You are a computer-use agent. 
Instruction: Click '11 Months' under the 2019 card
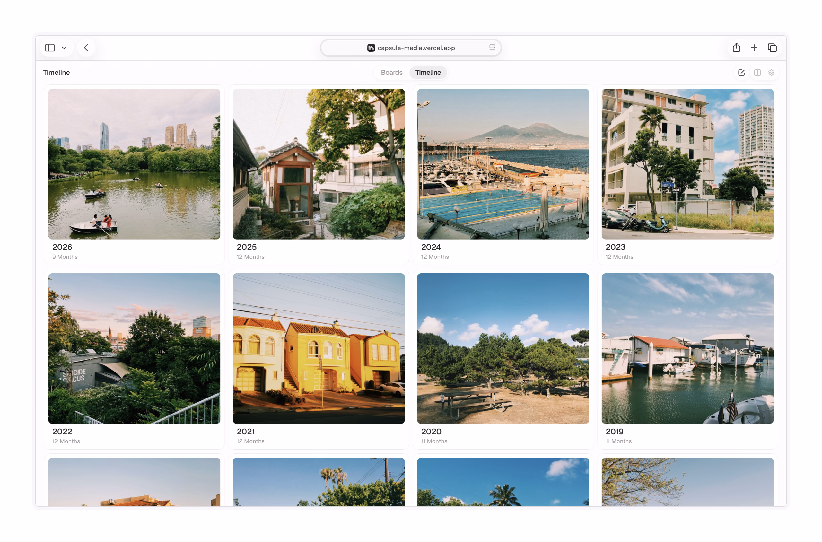coord(618,441)
